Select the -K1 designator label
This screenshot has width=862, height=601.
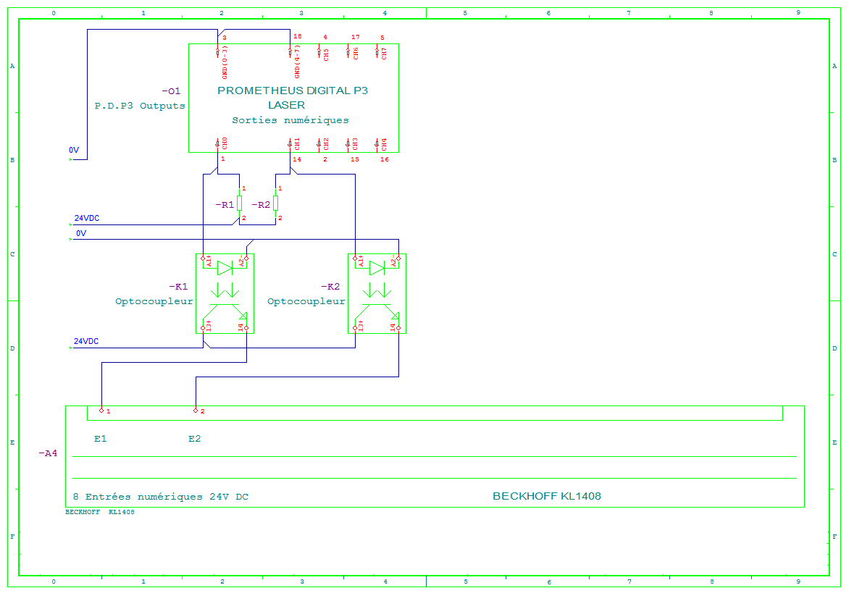[x=178, y=287]
